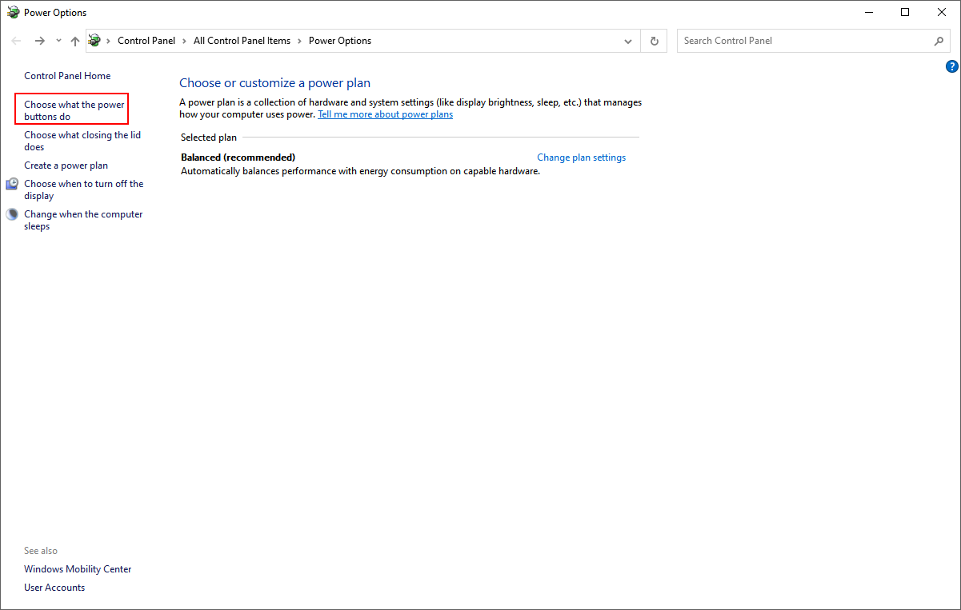The image size is (961, 610).
Task: Navigate to the Control Panel breadcrumb
Action: point(146,41)
